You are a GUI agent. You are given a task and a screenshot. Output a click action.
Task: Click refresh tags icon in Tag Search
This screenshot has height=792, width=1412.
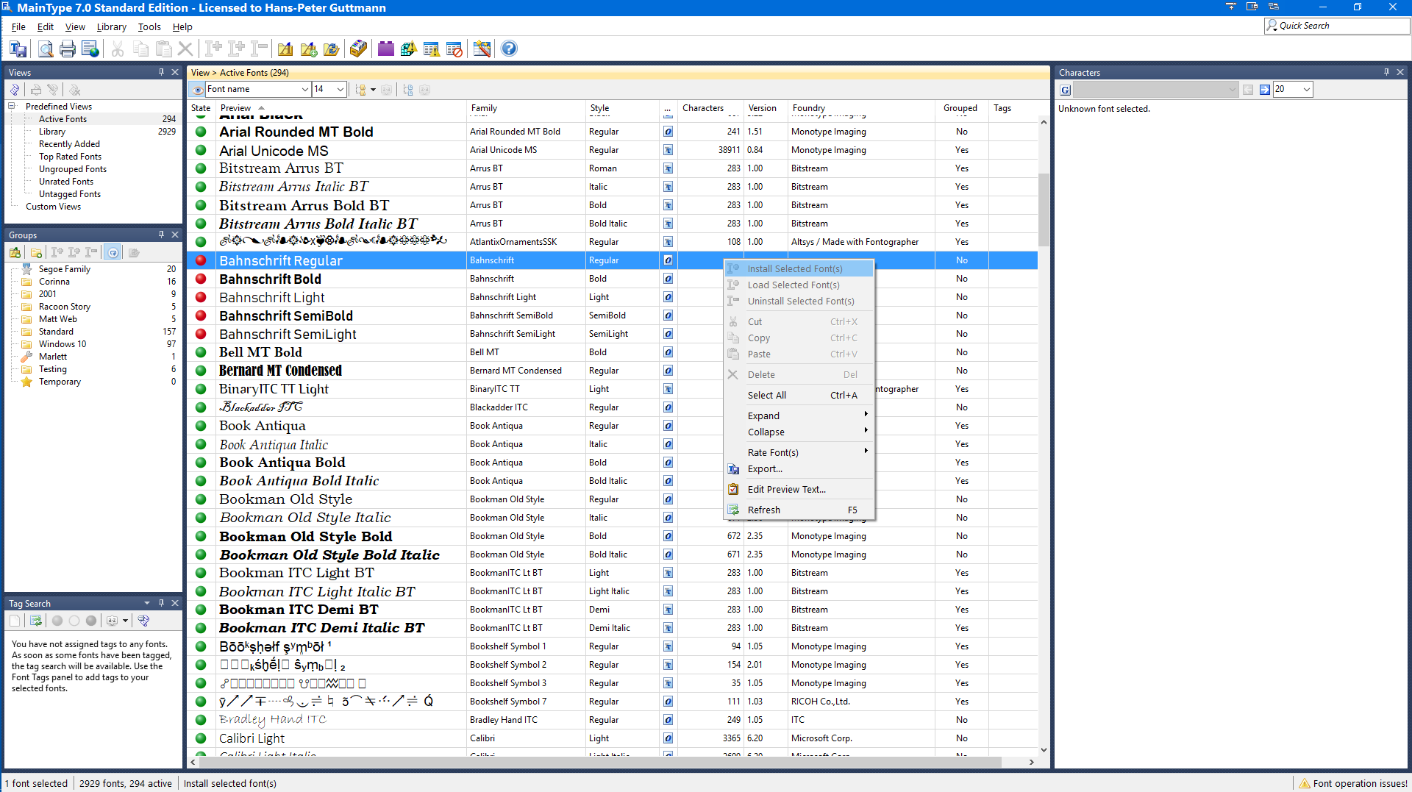coord(35,621)
